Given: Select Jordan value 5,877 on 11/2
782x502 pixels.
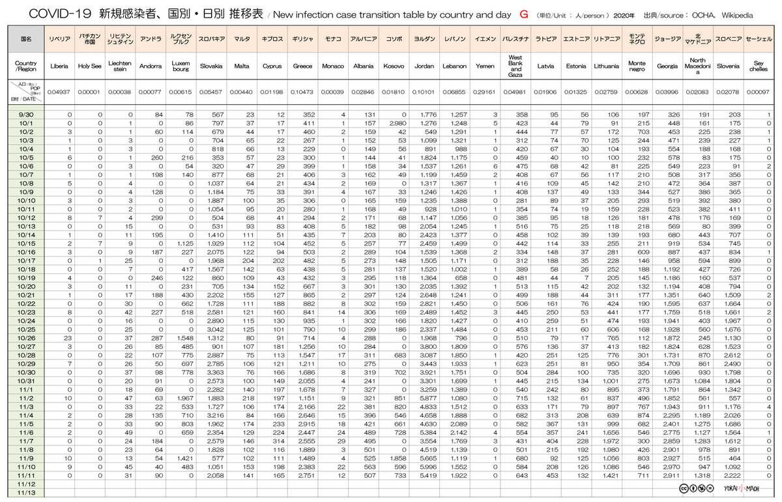Looking at the screenshot, I should (426, 397).
